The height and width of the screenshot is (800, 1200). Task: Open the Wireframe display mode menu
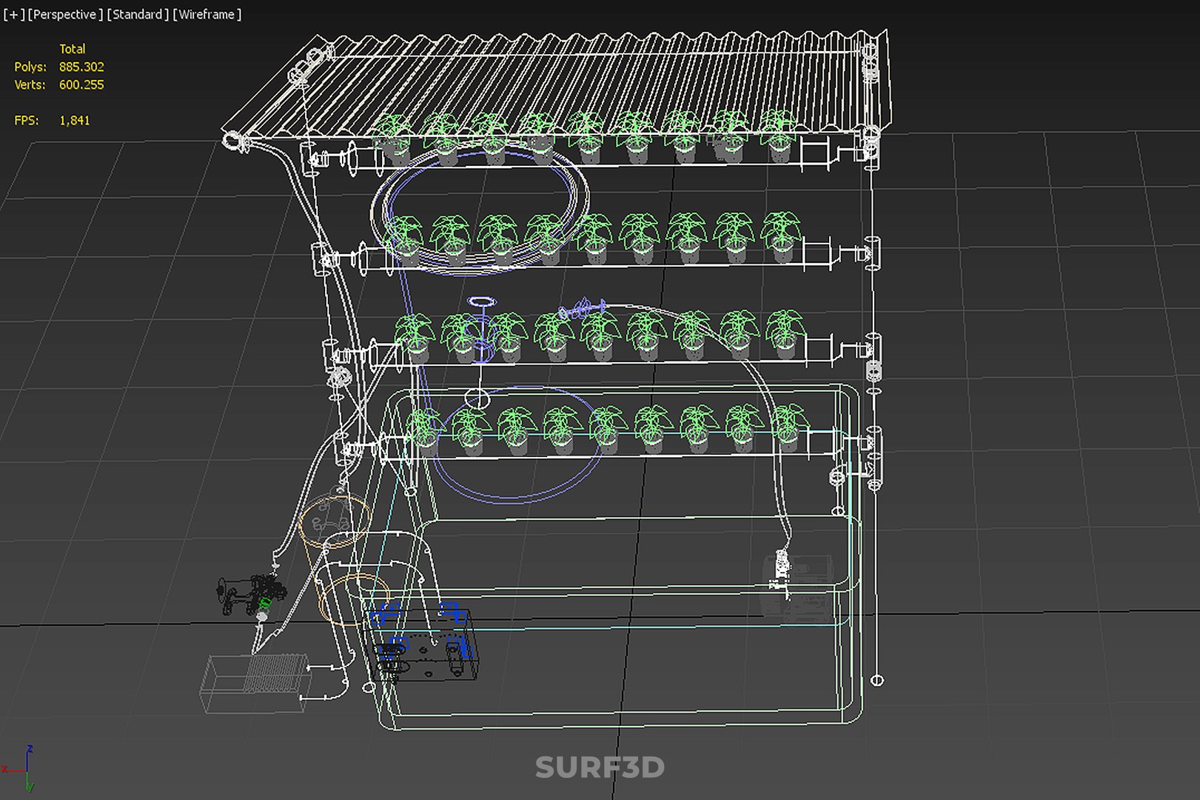point(207,15)
